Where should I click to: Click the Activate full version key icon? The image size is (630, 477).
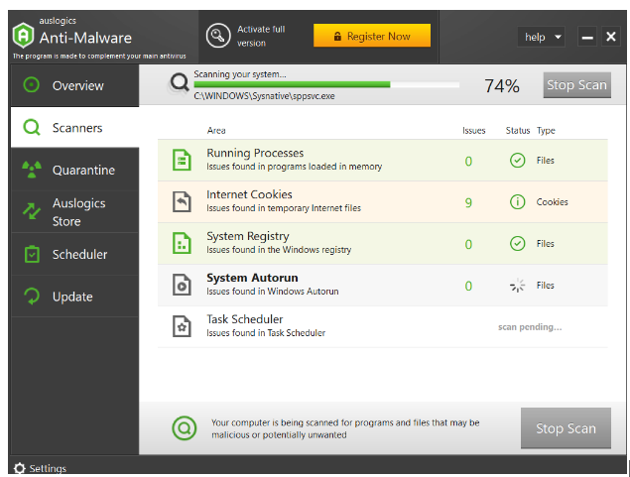[217, 36]
